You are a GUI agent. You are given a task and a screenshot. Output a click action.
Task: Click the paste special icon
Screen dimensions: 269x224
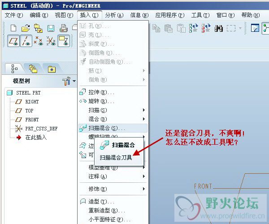pos(181,28)
